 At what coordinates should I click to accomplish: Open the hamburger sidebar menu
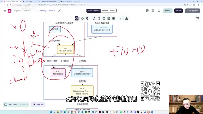point(5,11)
